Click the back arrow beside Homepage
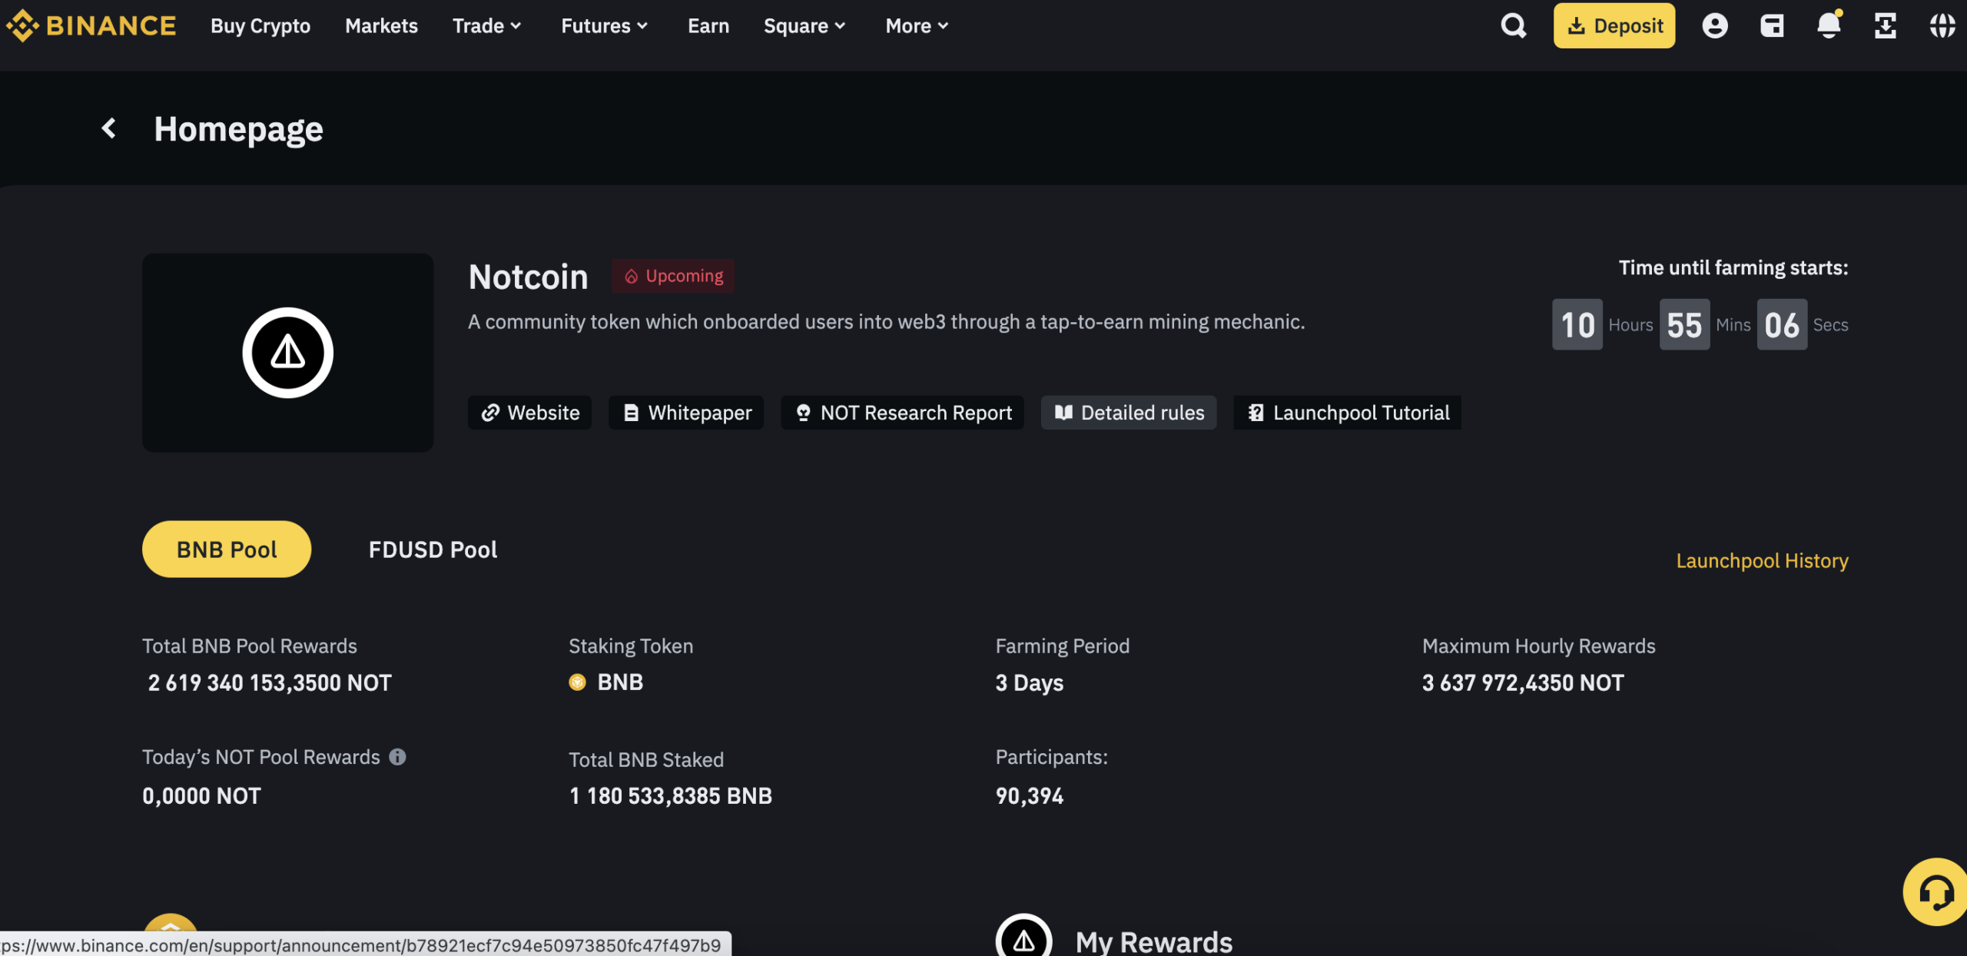The height and width of the screenshot is (956, 1967). pyautogui.click(x=109, y=128)
